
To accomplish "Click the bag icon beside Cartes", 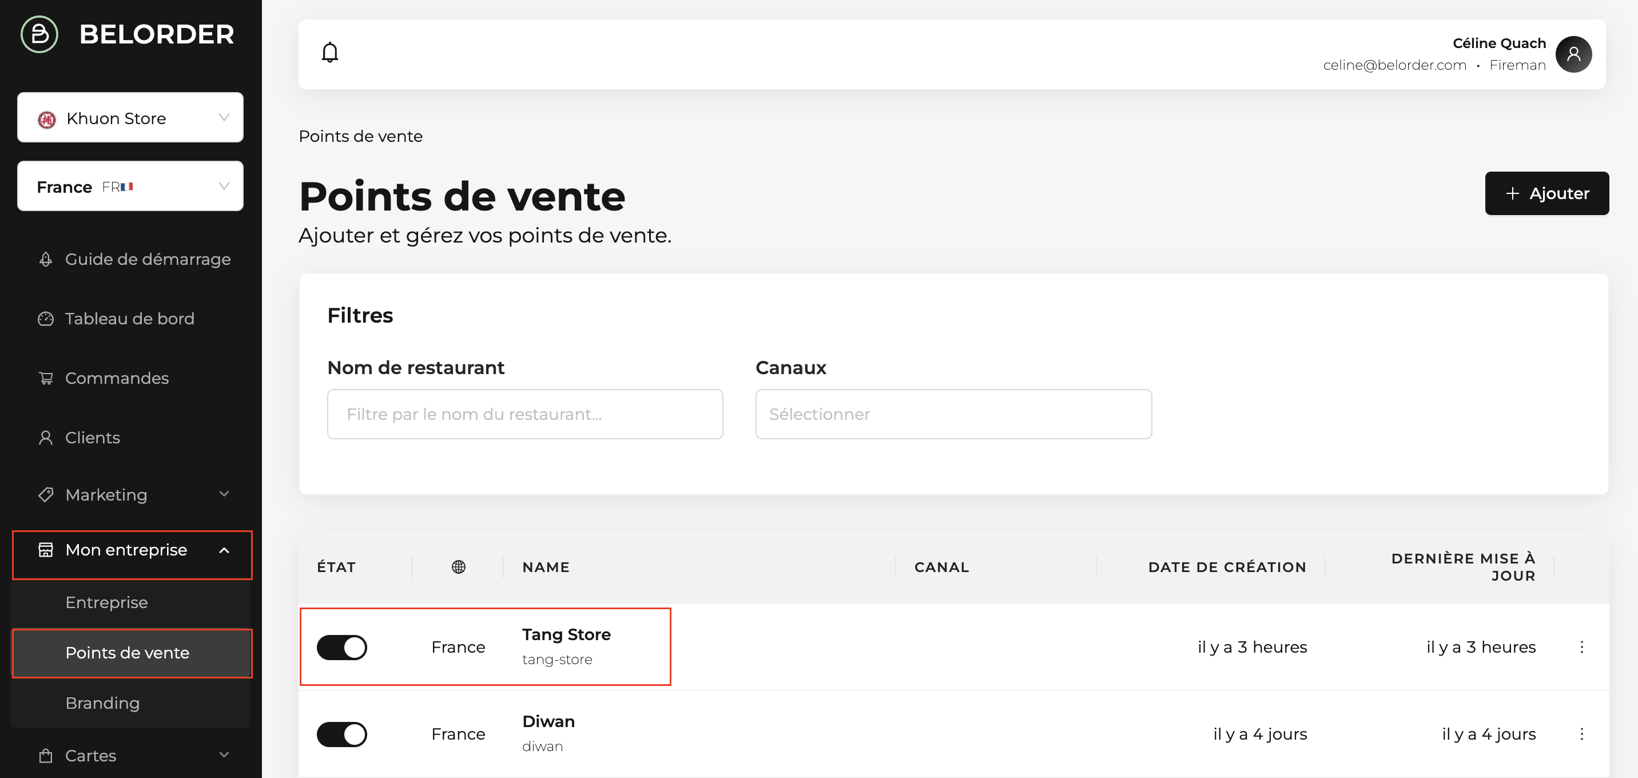I will (x=46, y=756).
